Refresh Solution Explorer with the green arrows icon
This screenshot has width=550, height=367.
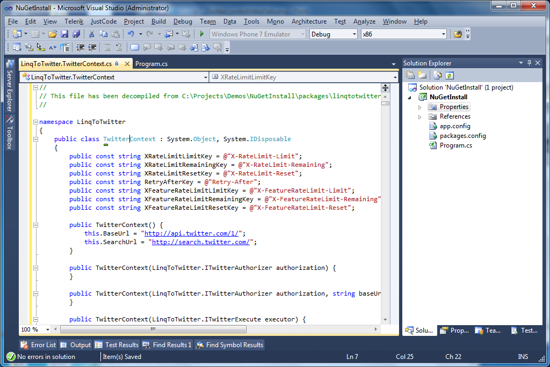(450, 75)
